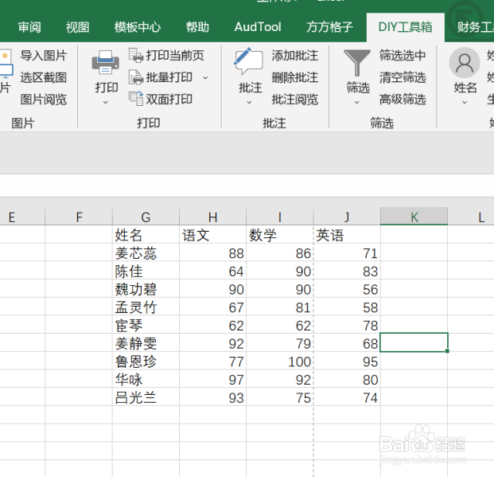Click the 批注 pencil speech-bubble icon

tap(248, 61)
